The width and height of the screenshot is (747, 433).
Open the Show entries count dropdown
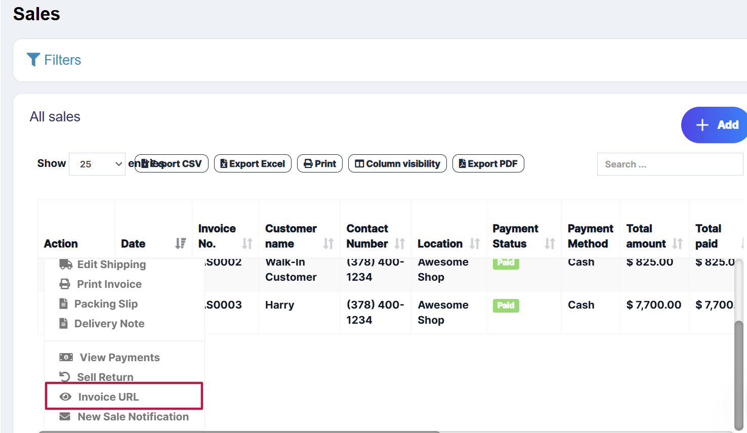click(x=97, y=164)
